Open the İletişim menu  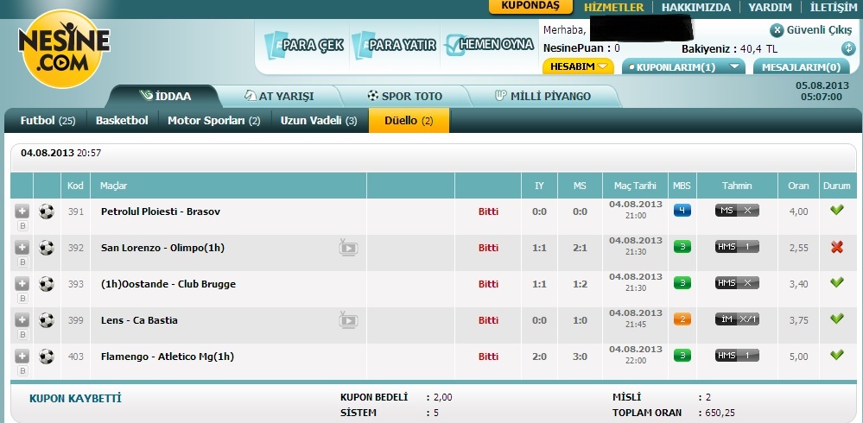click(834, 7)
